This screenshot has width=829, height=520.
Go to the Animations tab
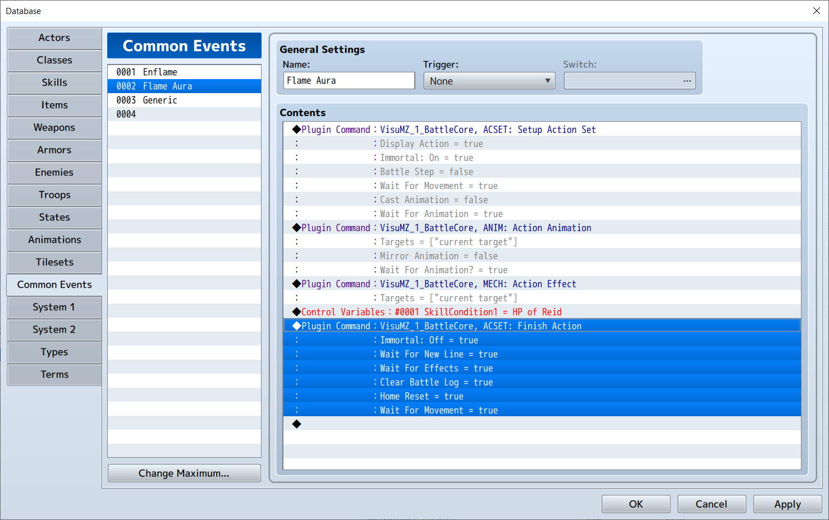[x=54, y=240]
